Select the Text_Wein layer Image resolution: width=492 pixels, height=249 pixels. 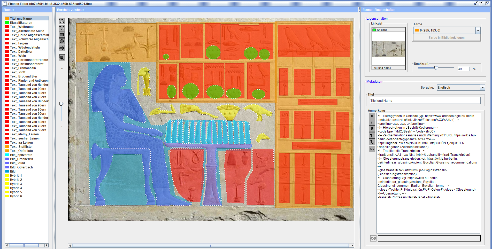point(27,56)
